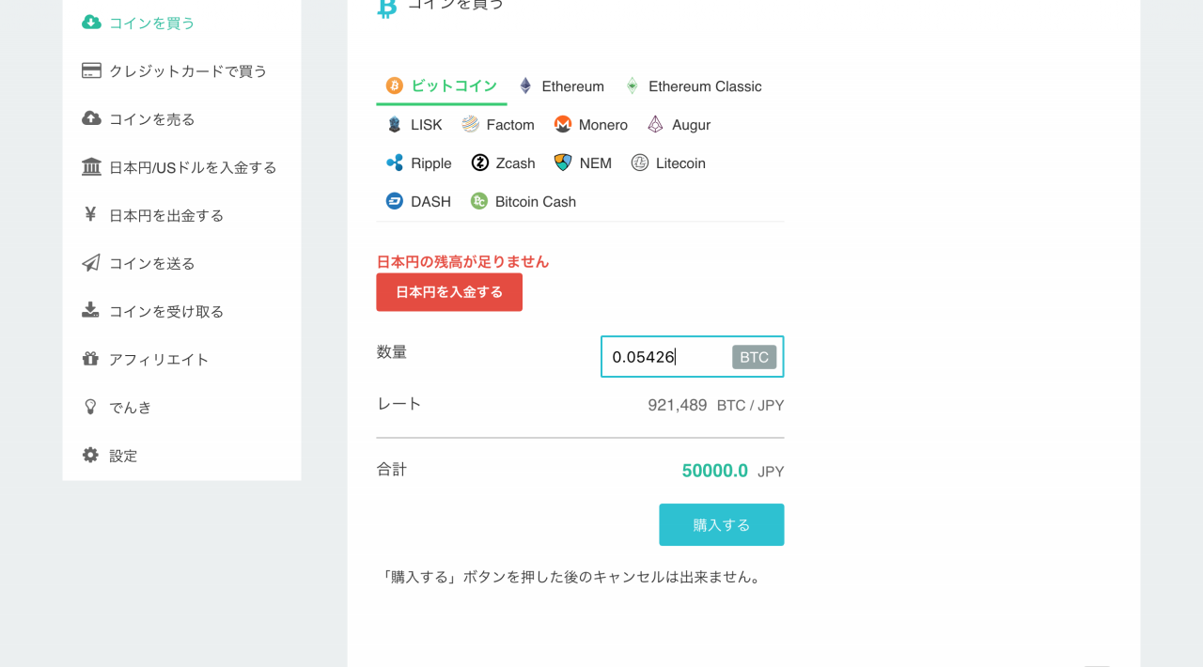Click the 数量 quantity label
This screenshot has height=667, width=1203.
(x=392, y=352)
